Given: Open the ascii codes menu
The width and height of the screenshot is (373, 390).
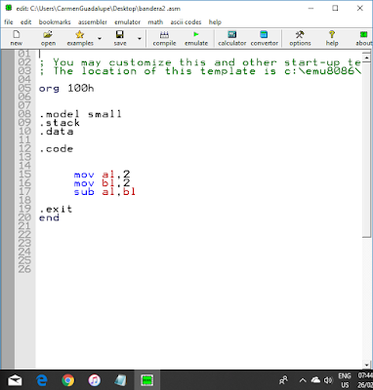Looking at the screenshot, I should tap(186, 22).
